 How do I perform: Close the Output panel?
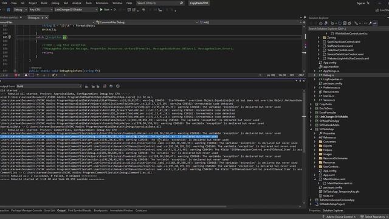pyautogui.click(x=304, y=81)
